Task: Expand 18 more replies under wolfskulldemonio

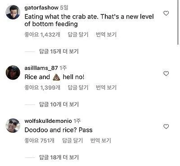Action: (59, 157)
